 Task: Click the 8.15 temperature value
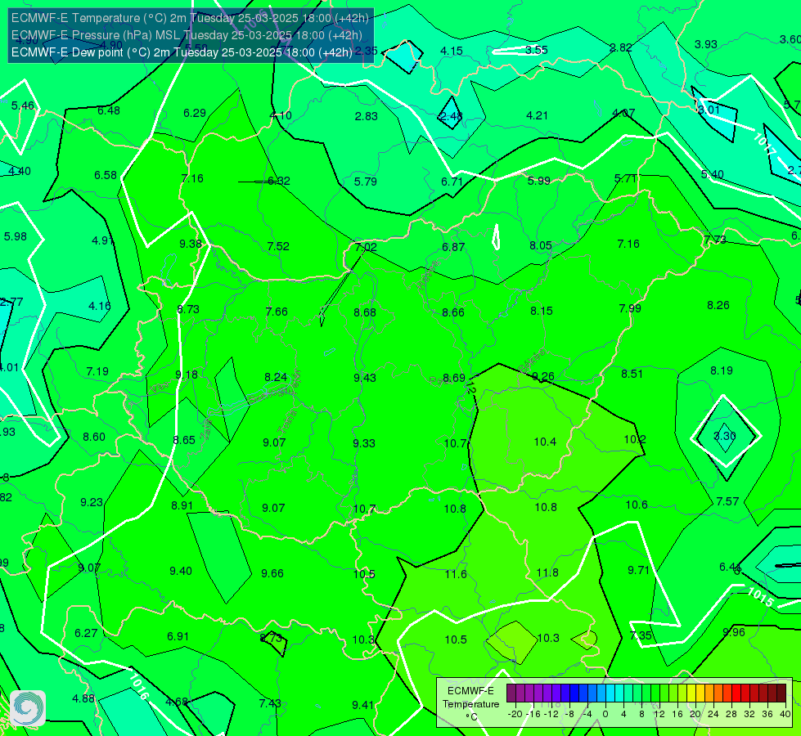542,311
